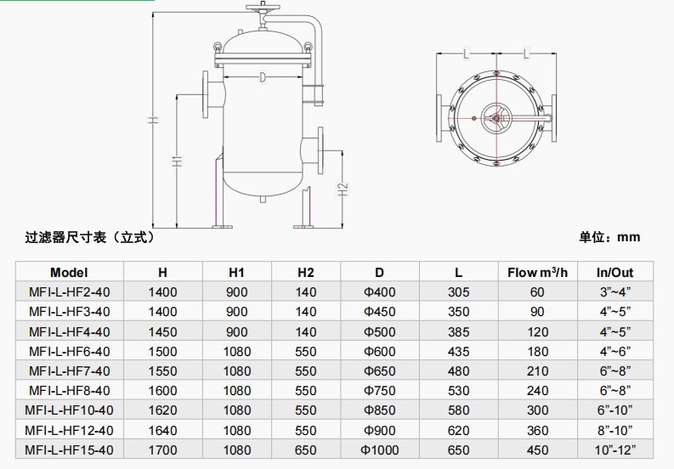Image resolution: width=674 pixels, height=469 pixels.
Task: Click the In/Out column header
Action: 615,273
